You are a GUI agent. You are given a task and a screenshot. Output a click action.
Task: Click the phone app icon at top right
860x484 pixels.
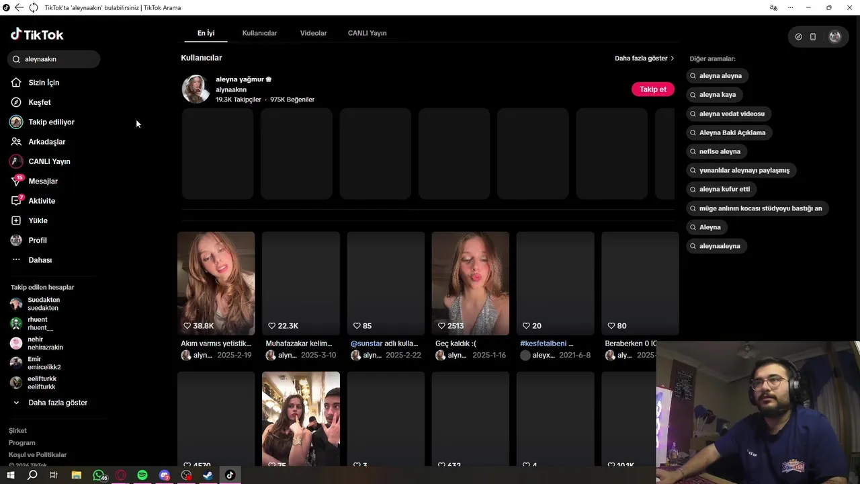813,37
